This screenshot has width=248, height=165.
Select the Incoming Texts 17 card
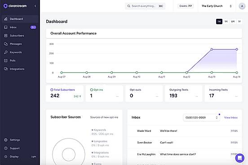click(223, 93)
